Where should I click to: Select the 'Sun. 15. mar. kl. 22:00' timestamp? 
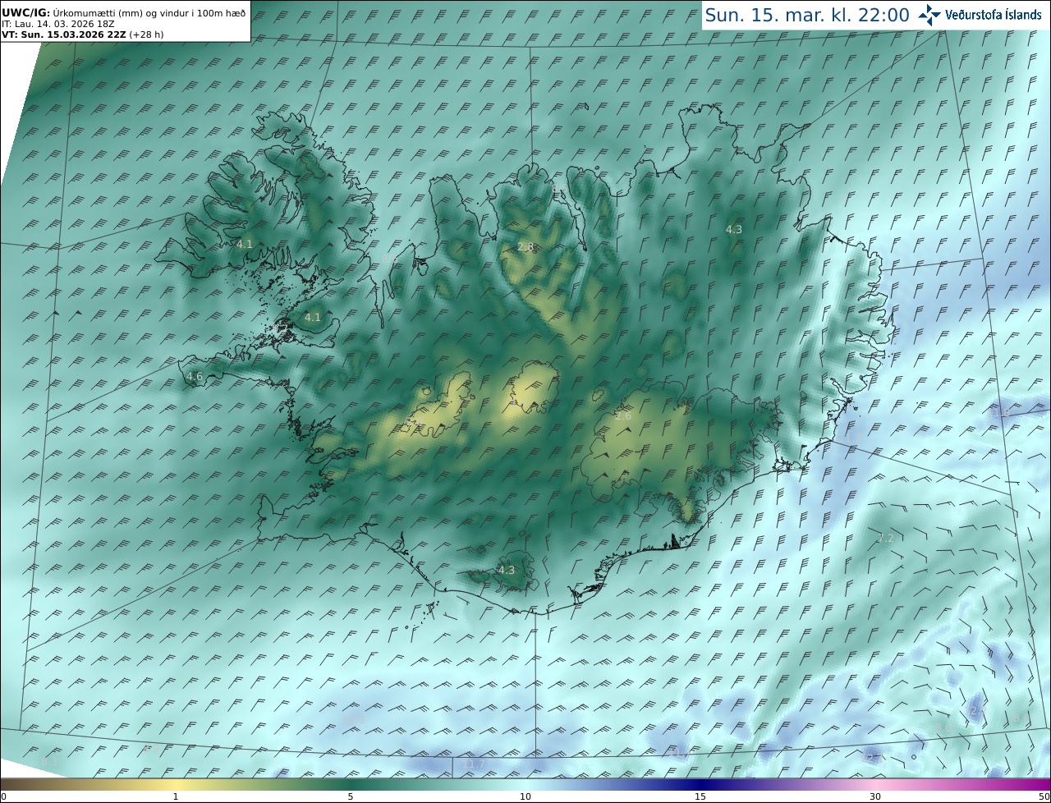tap(808, 15)
